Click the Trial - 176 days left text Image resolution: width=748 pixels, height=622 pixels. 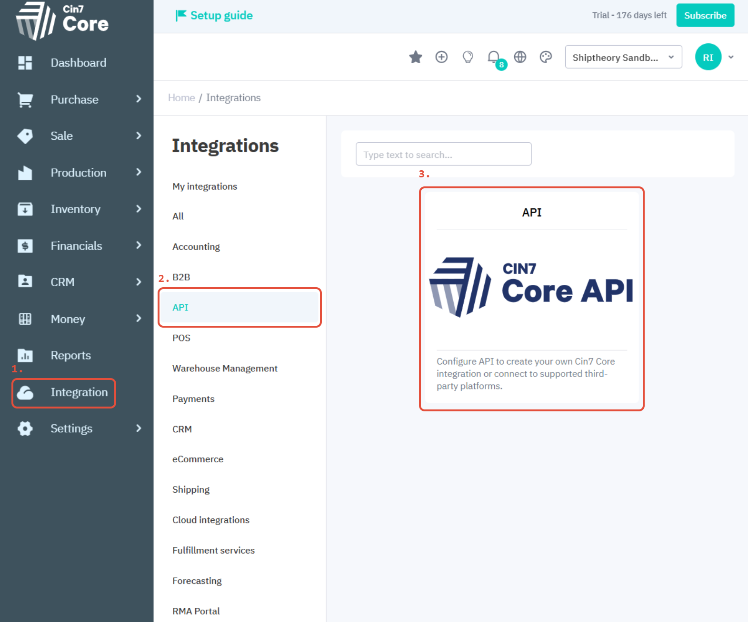(629, 15)
